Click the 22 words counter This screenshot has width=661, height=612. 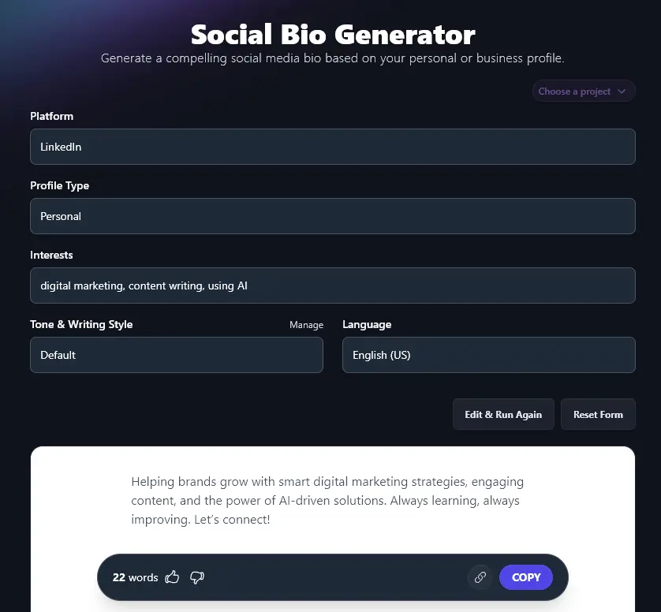click(x=134, y=577)
